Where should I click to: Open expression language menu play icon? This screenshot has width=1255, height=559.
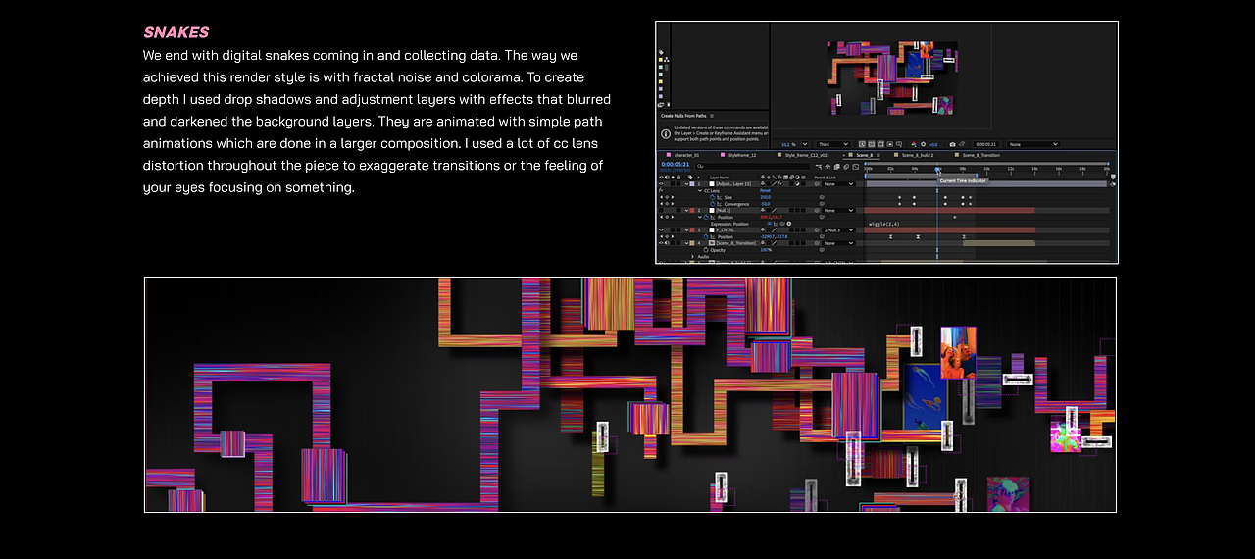[x=789, y=224]
